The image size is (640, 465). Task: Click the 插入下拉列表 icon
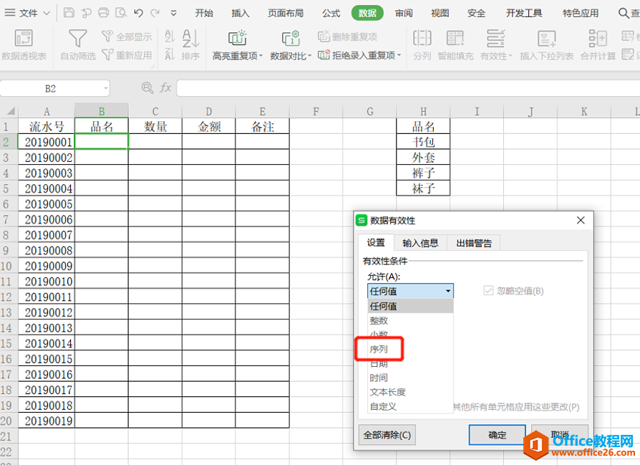click(x=546, y=39)
